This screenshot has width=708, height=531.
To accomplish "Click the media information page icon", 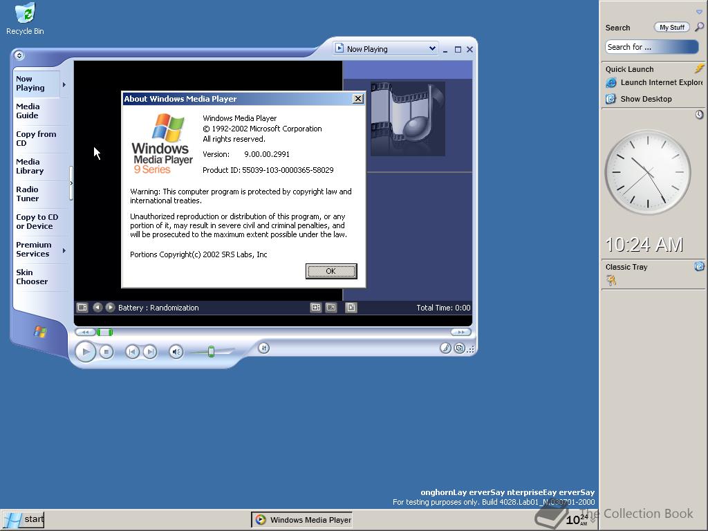I will click(351, 308).
